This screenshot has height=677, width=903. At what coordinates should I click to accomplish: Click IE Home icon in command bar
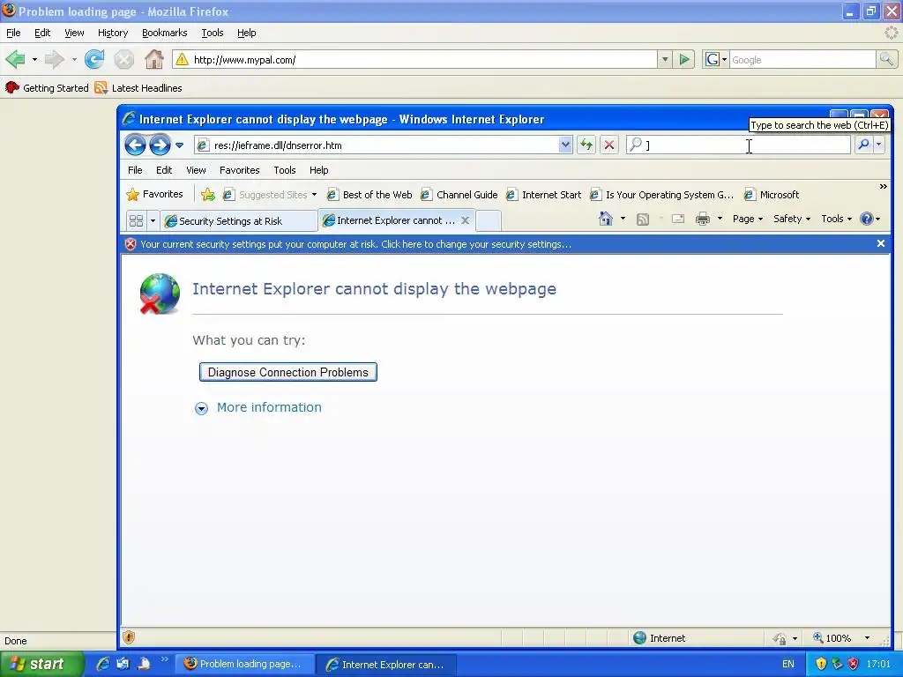click(x=606, y=219)
